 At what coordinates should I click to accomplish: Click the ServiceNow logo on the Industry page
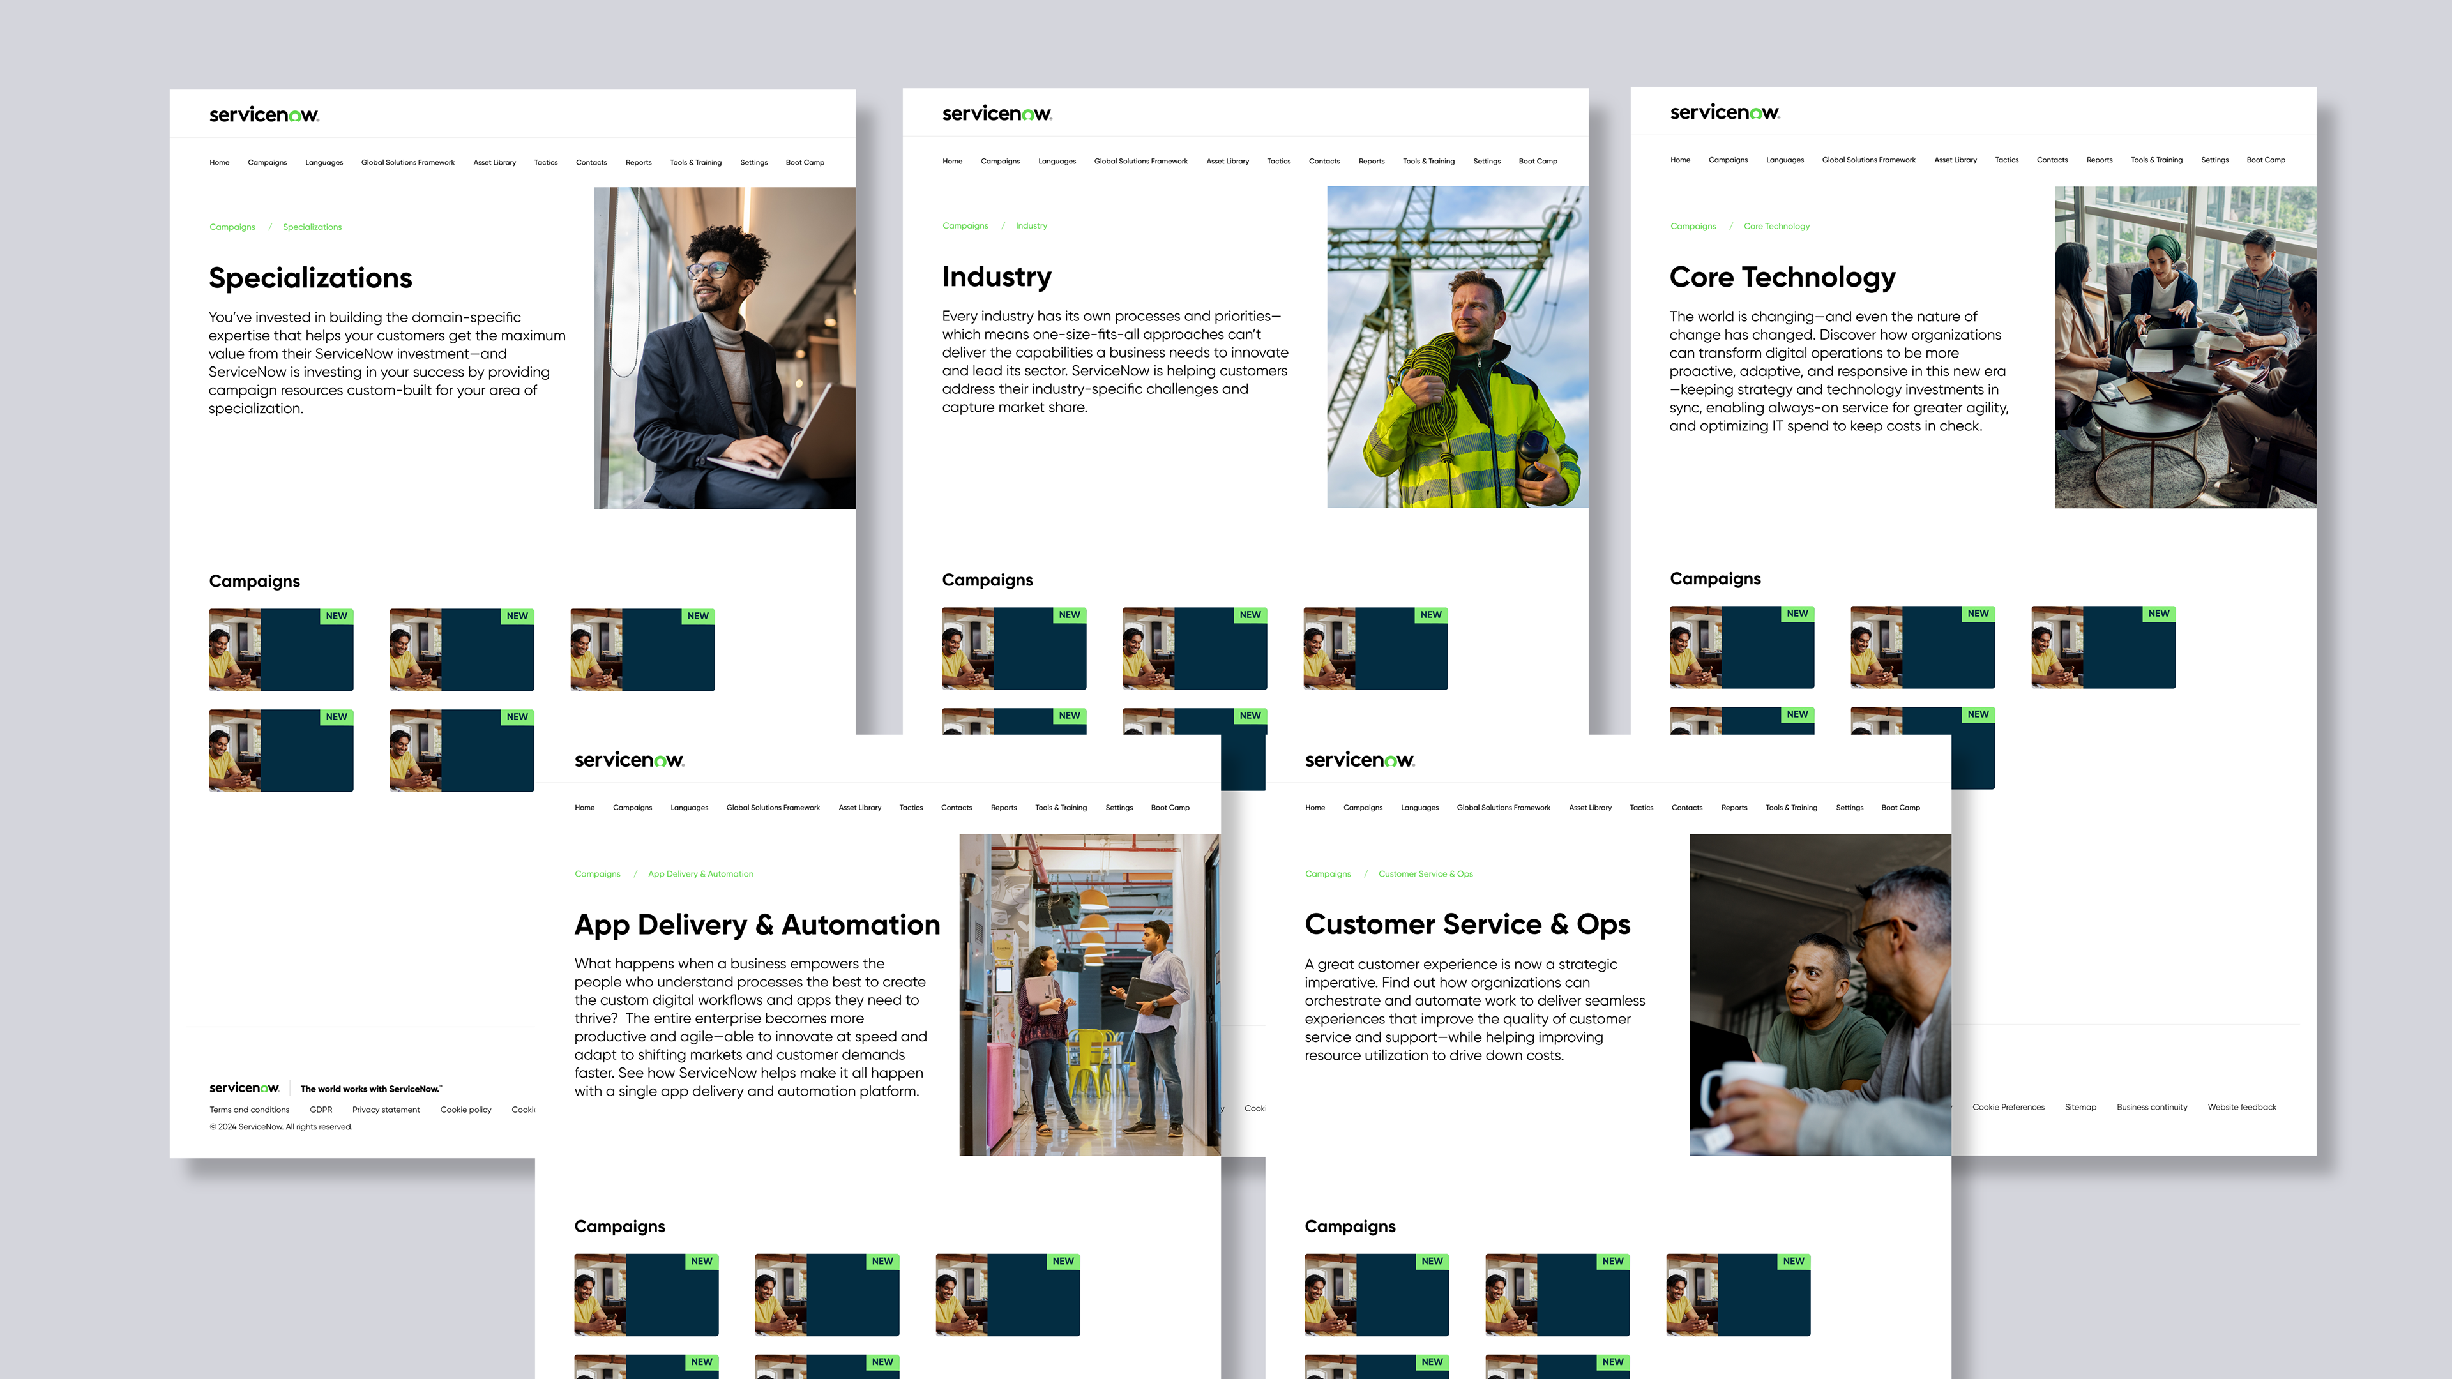pyautogui.click(x=997, y=114)
